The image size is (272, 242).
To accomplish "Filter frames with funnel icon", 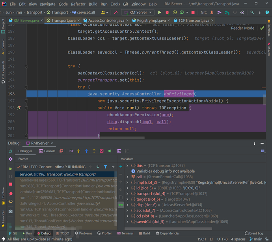I will pyautogui.click(x=105, y=167).
